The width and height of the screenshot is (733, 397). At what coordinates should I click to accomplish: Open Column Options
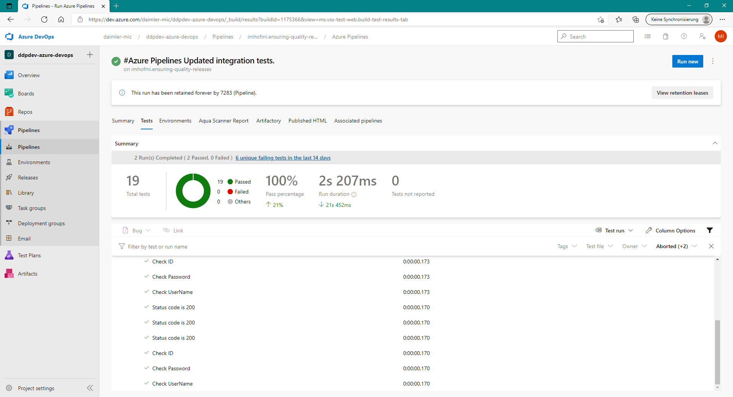tap(670, 231)
